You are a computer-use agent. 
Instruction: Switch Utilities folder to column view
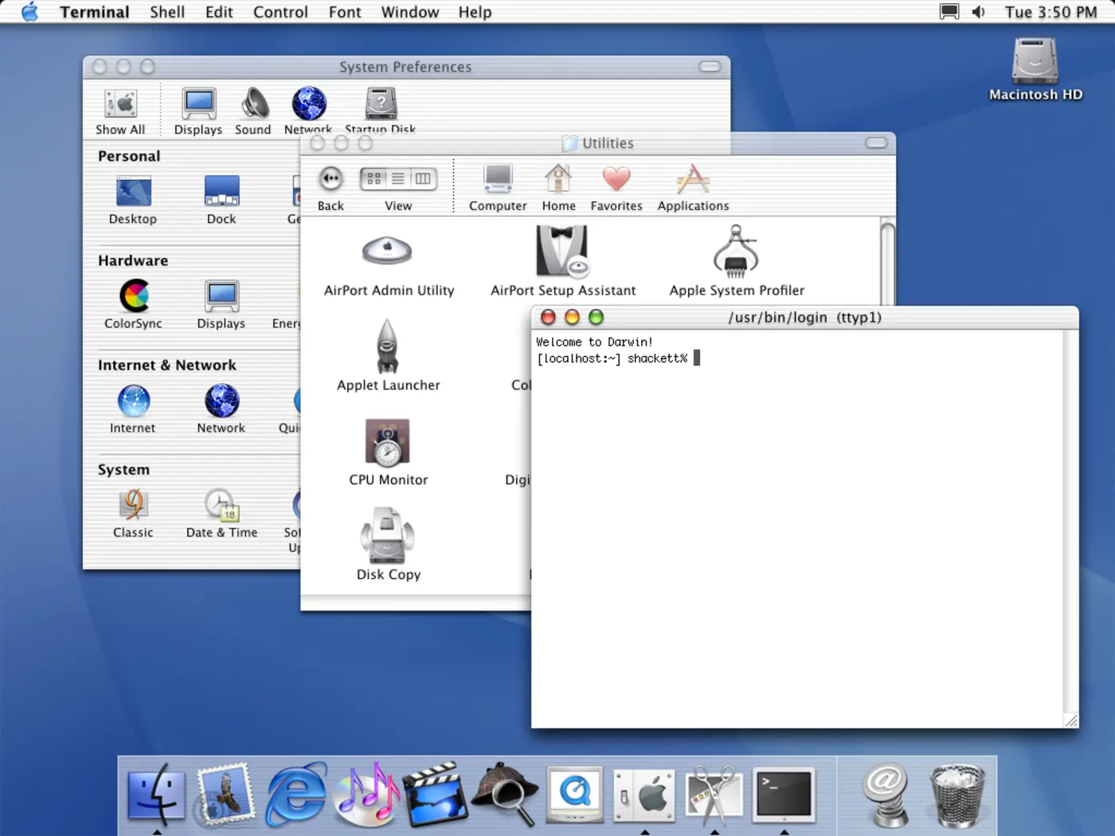click(x=423, y=178)
